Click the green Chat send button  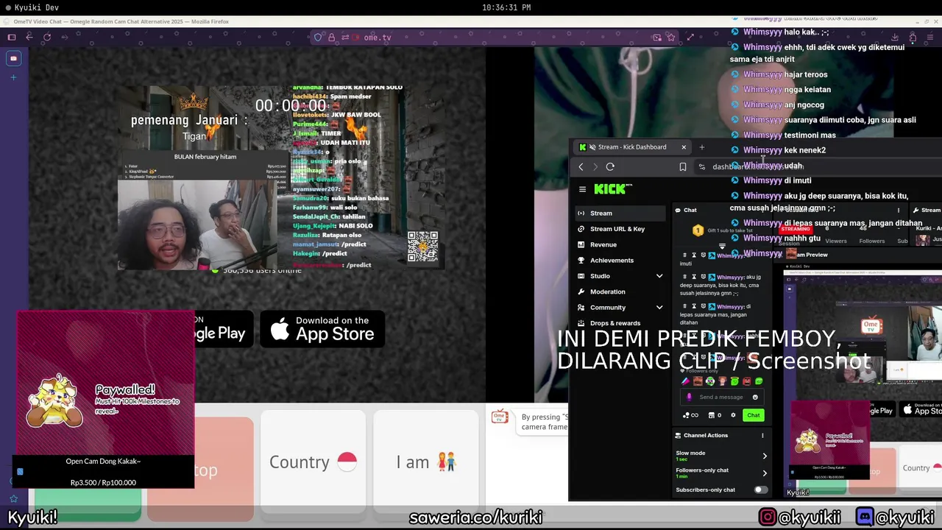point(753,415)
